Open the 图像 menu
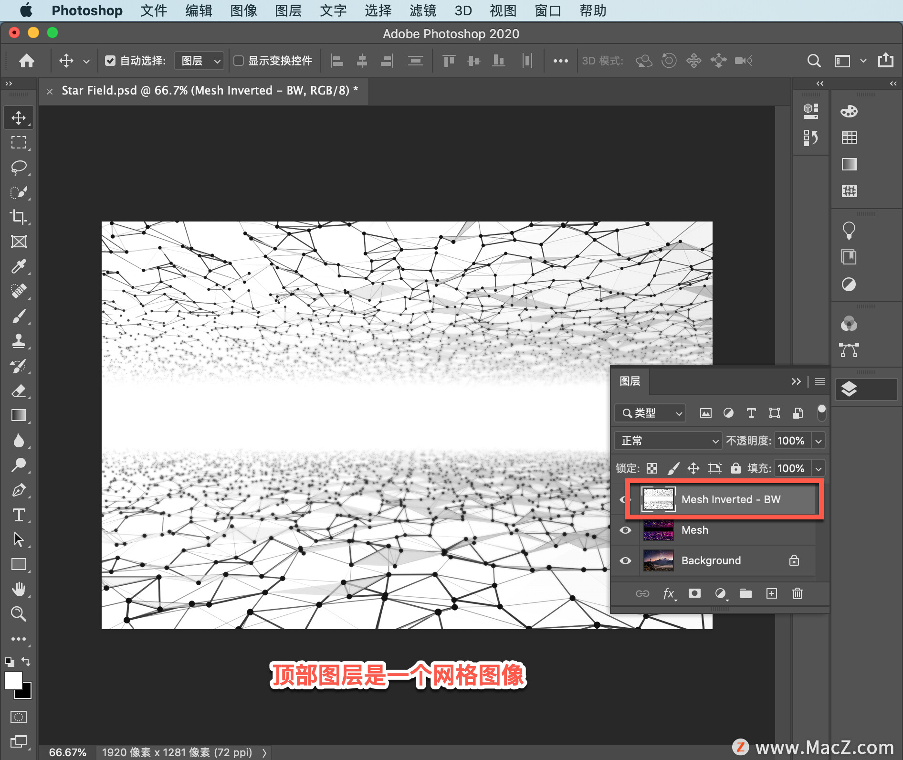This screenshot has height=760, width=903. (x=243, y=11)
